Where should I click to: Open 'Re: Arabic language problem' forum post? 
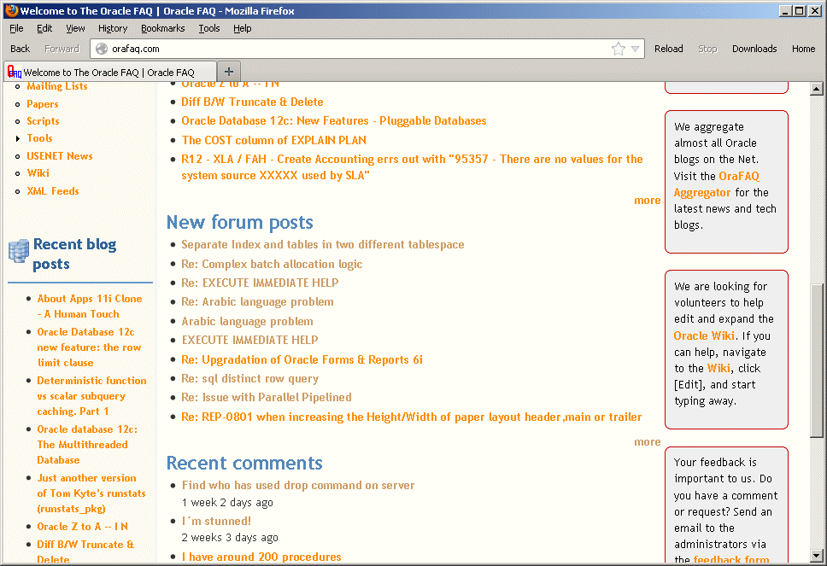point(257,302)
